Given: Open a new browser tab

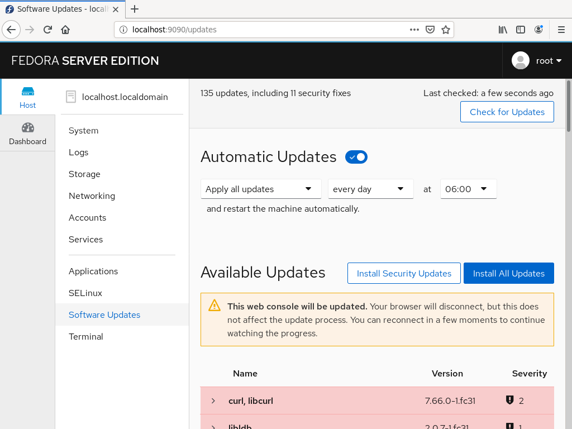Looking at the screenshot, I should click(x=135, y=9).
